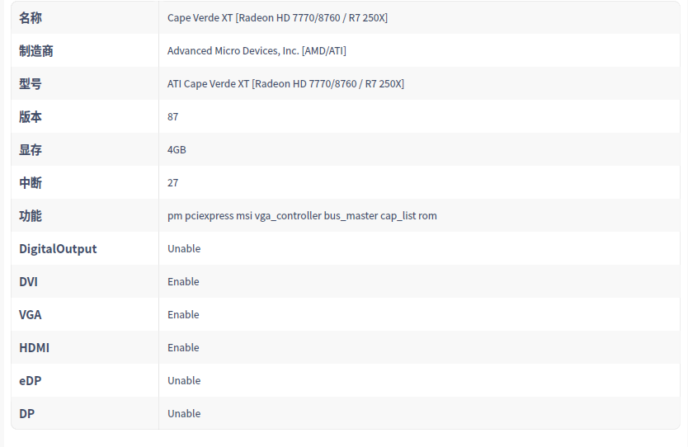Click the DigitalOutput label
The width and height of the screenshot is (688, 447).
(58, 249)
